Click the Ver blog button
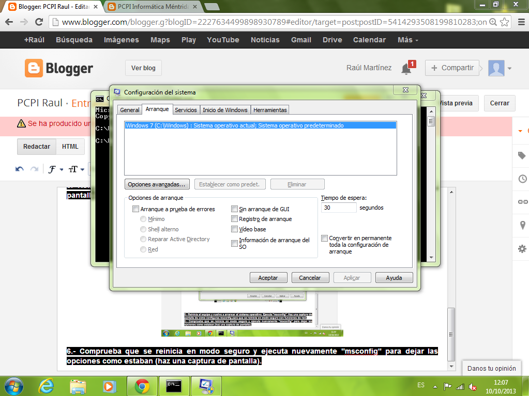The height and width of the screenshot is (396, 529). (x=143, y=68)
